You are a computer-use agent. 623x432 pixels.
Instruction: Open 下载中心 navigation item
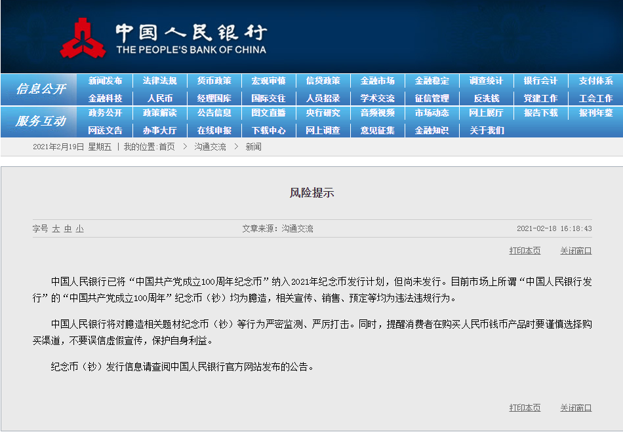click(269, 130)
